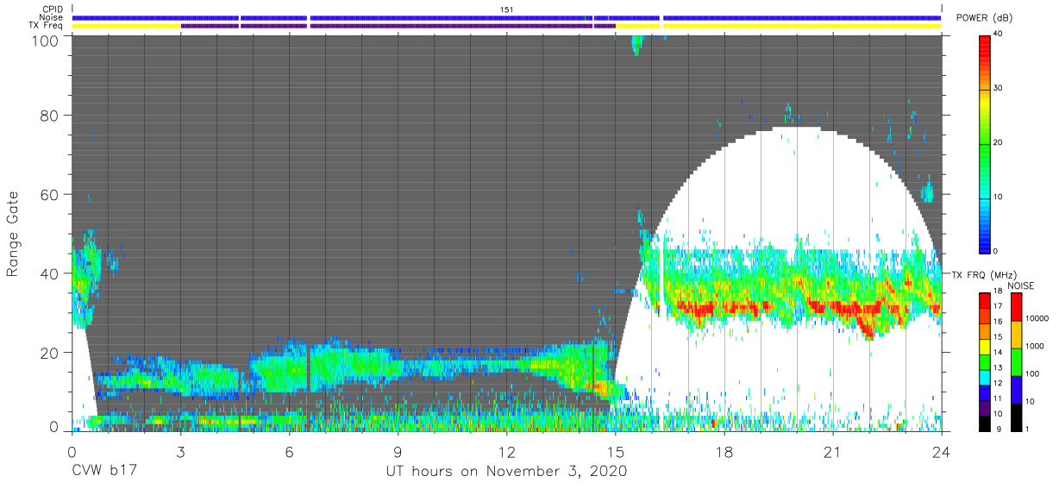Click the 20 tick on power colorbar
The width and height of the screenshot is (1059, 489).
point(999,142)
